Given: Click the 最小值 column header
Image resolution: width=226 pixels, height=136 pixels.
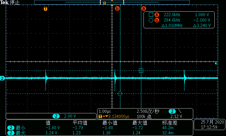Looking at the screenshot, I should point(110,123).
